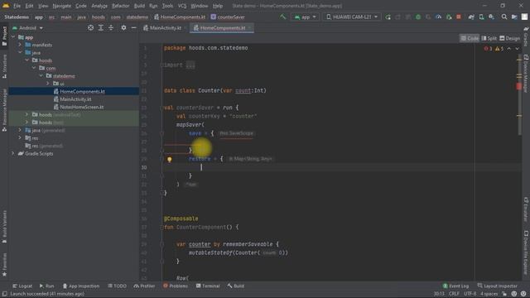Screen dimensions: 530x298
Task: Open the Device Manager toolbar icon
Action: pyautogui.click(x=481, y=17)
